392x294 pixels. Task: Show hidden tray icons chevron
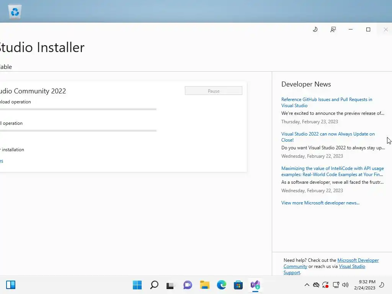(x=307, y=285)
